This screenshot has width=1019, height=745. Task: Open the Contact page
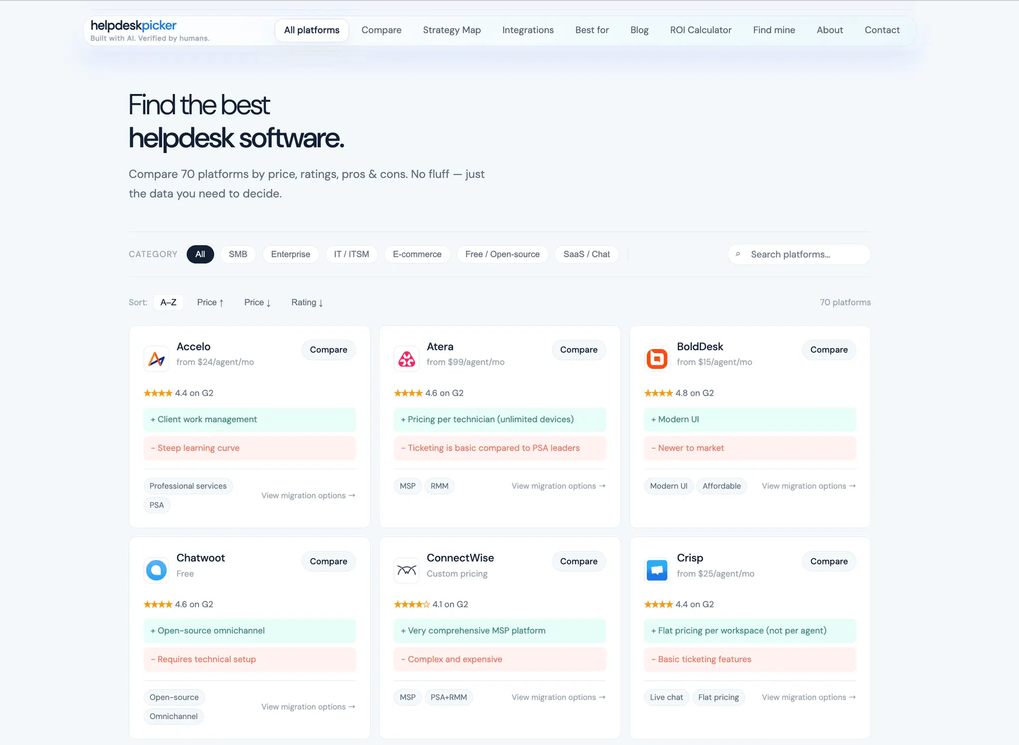tap(882, 30)
